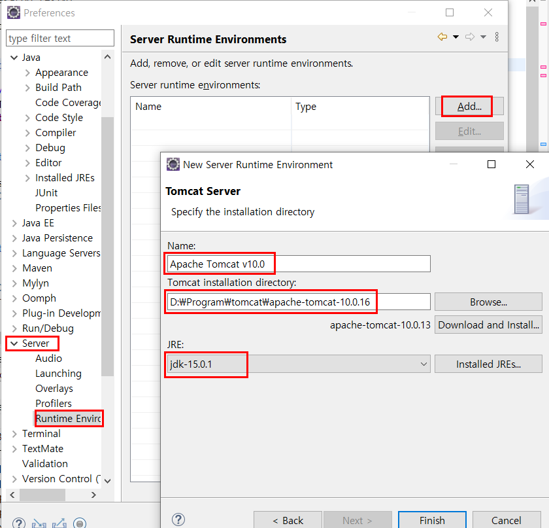Click the tree horizontal scroll left arrow

click(12, 495)
